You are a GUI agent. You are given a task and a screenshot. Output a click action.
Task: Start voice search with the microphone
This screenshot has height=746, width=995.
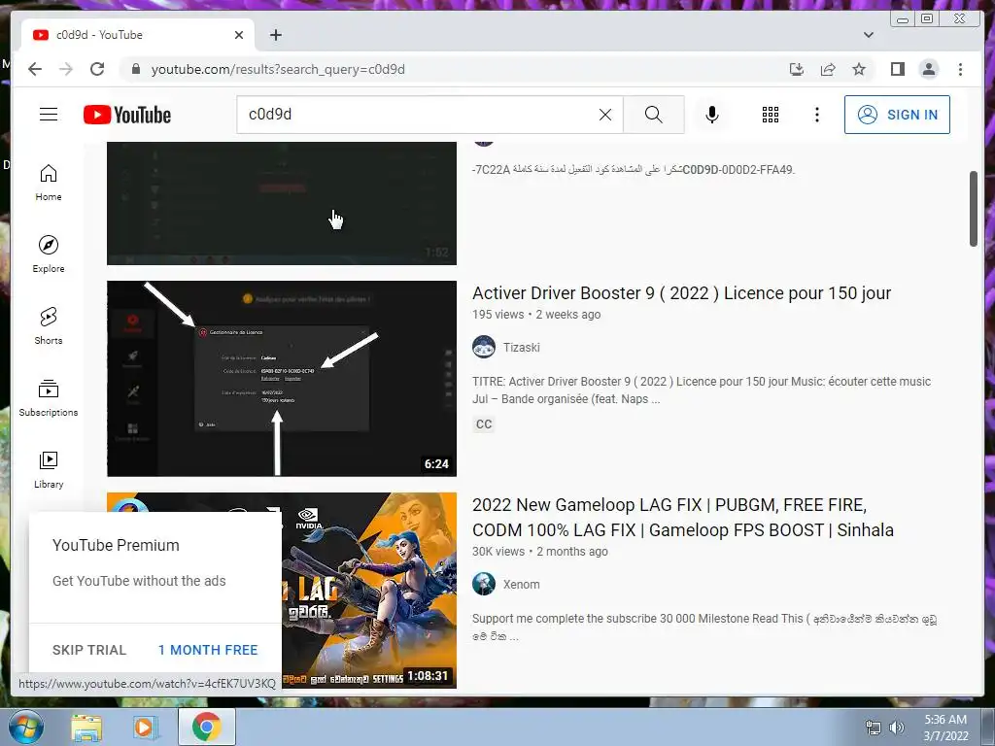pyautogui.click(x=712, y=115)
